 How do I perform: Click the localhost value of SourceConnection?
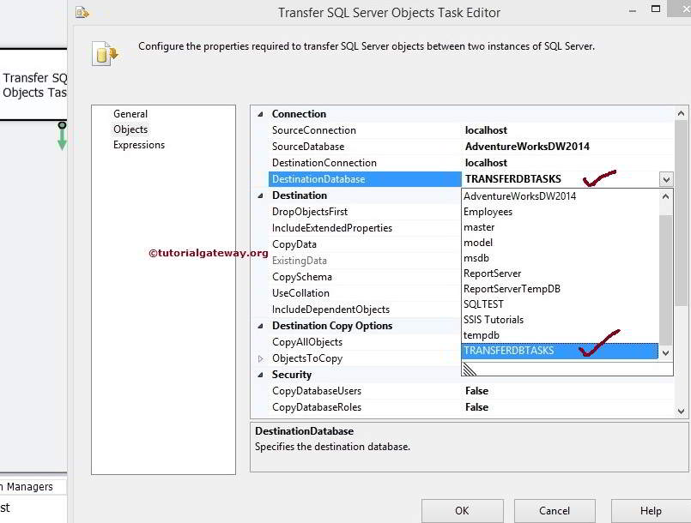[x=486, y=130]
